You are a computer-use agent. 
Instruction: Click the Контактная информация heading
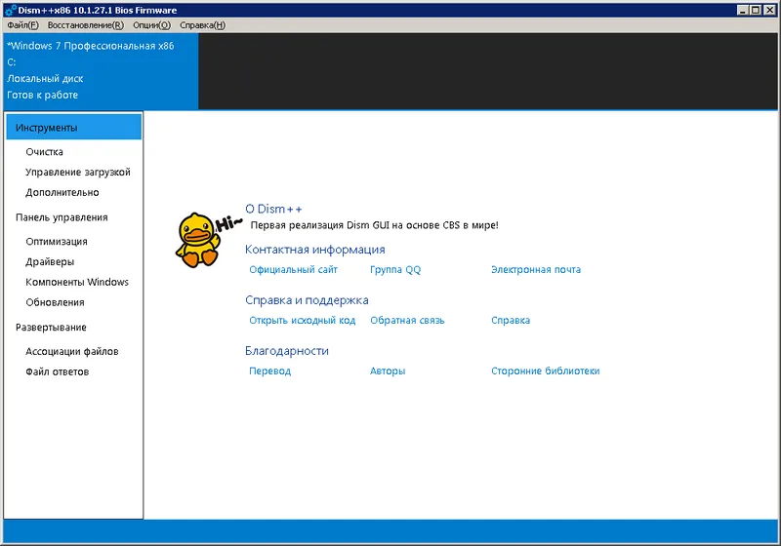point(314,250)
